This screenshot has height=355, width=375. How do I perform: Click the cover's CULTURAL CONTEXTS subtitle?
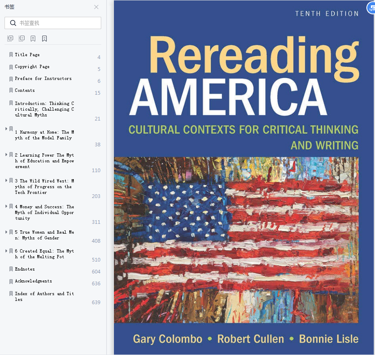[243, 137]
